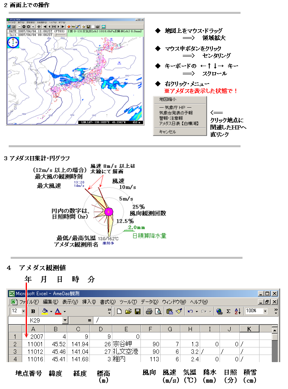Click the black circle minus icon in APLAt toolbar
288x389 pixels.
point(24,27)
